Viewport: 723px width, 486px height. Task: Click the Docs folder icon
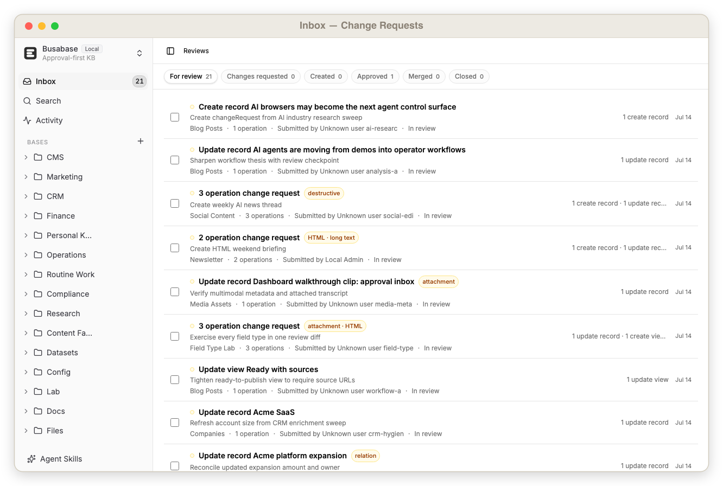[38, 411]
